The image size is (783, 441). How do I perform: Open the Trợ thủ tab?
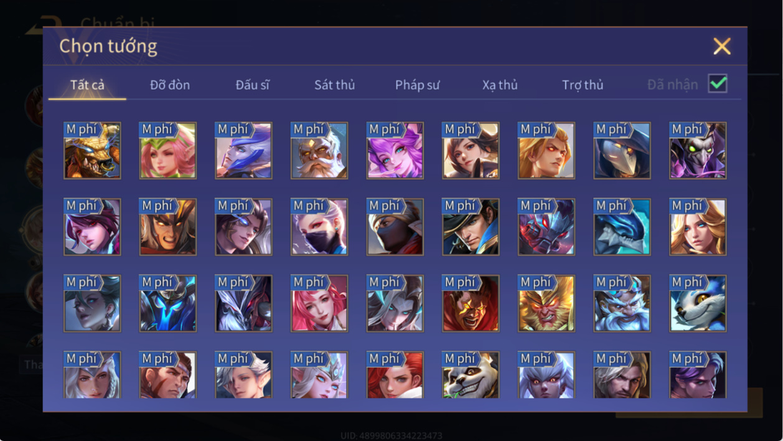[583, 85]
